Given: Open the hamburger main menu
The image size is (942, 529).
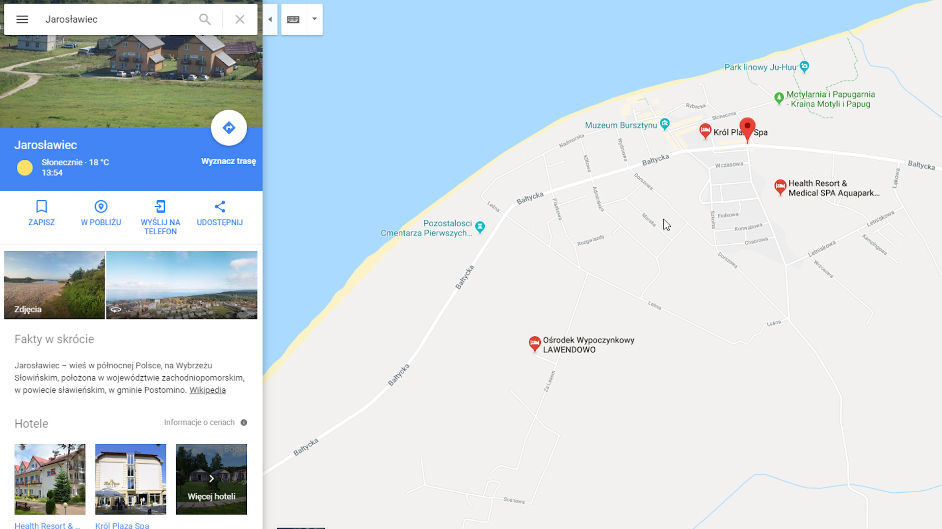Looking at the screenshot, I should click(x=22, y=19).
